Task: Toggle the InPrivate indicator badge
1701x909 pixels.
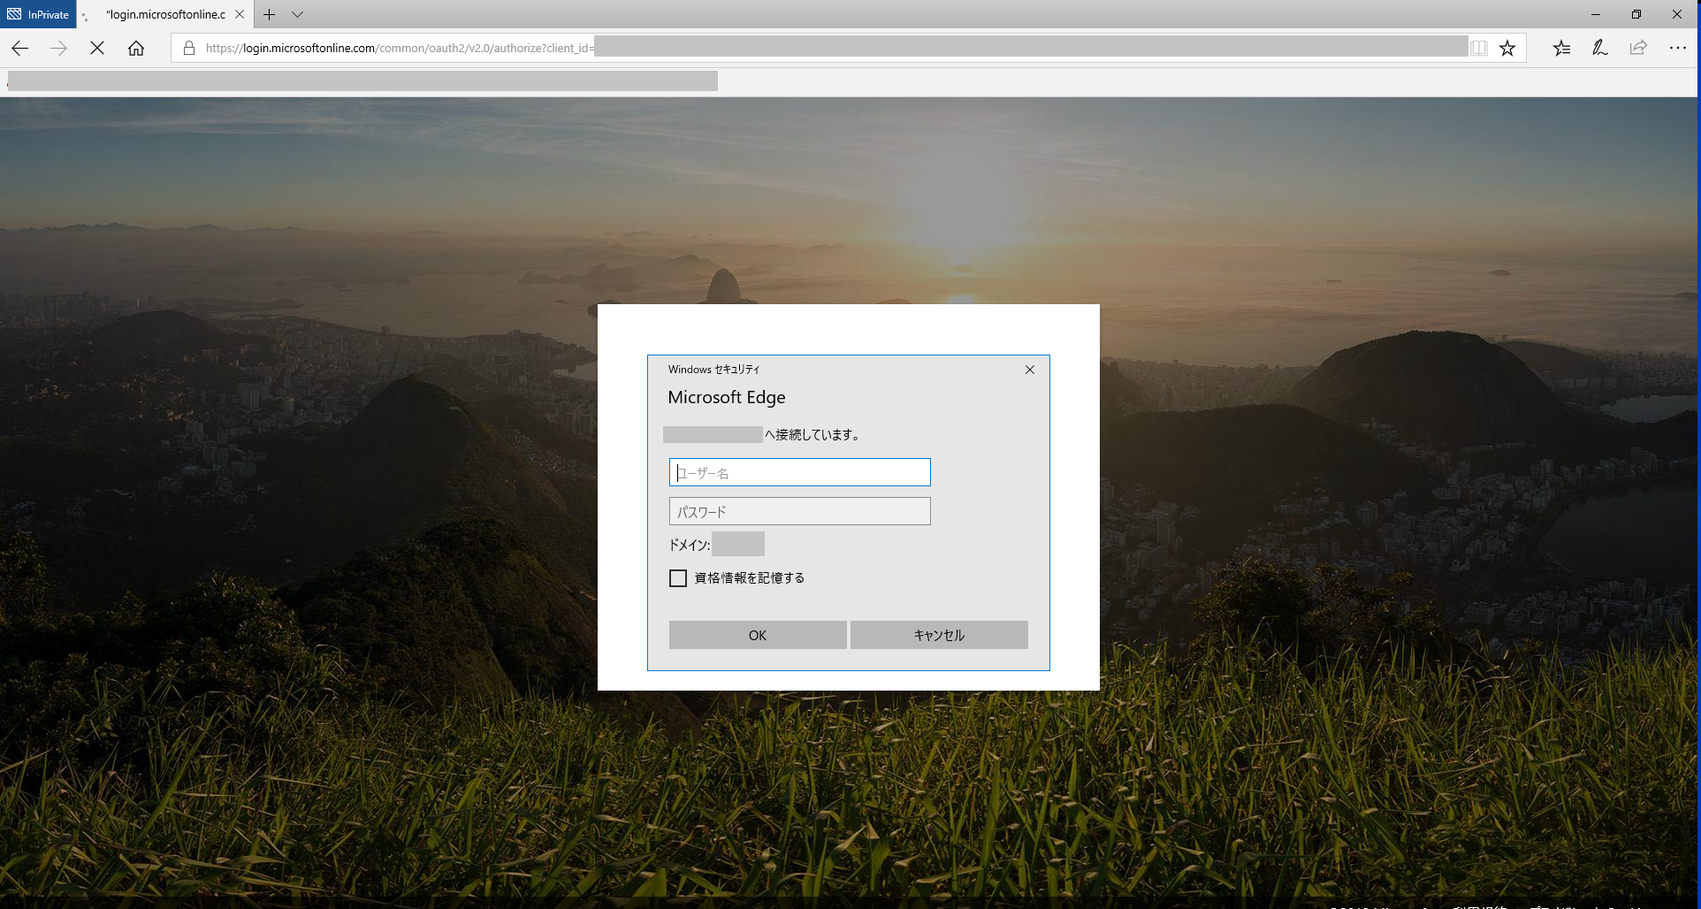Action: click(x=38, y=14)
